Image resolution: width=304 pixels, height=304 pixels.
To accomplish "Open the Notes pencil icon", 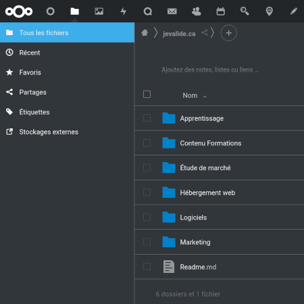I will [294, 11].
